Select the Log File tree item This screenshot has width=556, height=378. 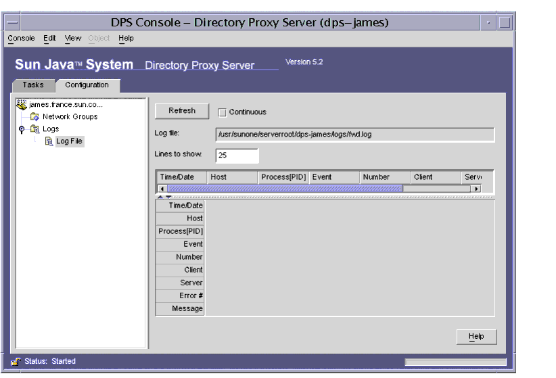(x=70, y=141)
